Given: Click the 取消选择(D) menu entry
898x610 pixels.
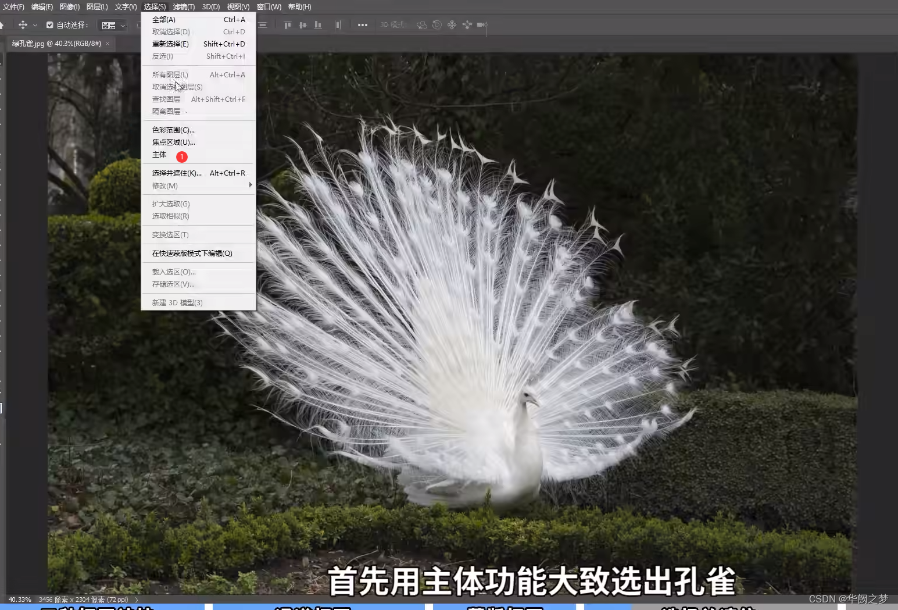Looking at the screenshot, I should coord(198,32).
